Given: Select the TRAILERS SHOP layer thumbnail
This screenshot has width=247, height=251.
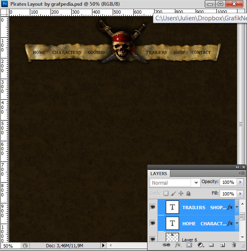Looking at the screenshot, I should tap(172, 207).
